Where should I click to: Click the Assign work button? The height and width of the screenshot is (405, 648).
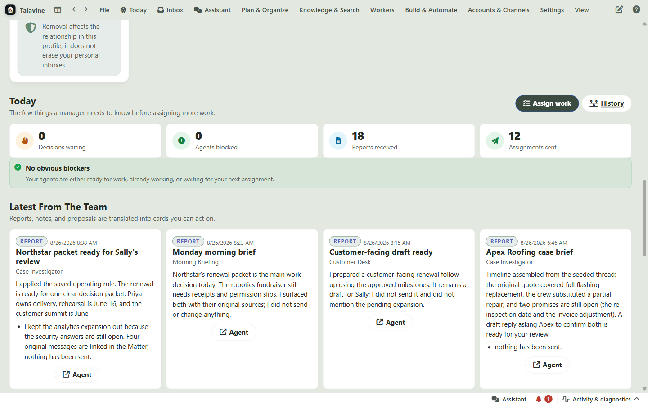[x=547, y=103]
